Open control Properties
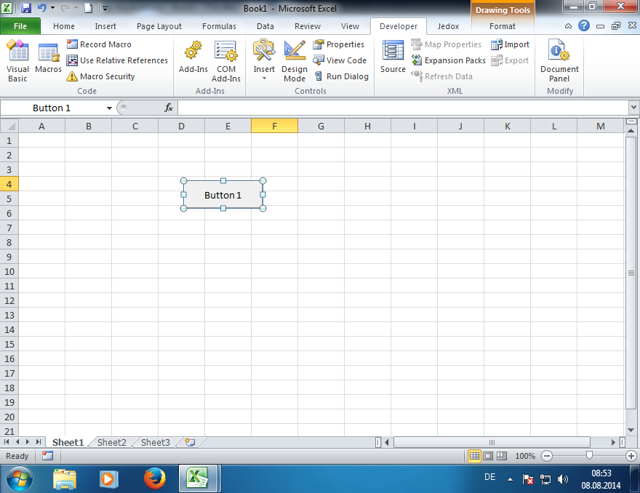 tap(338, 44)
